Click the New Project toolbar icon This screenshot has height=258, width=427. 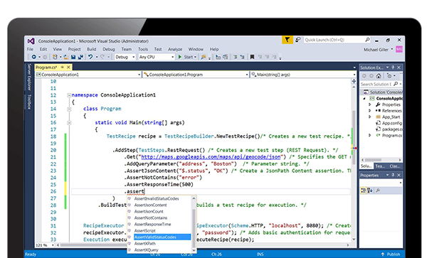[x=55, y=57]
